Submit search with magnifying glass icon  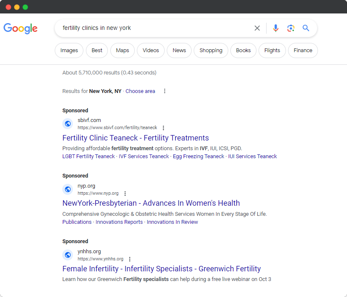306,28
